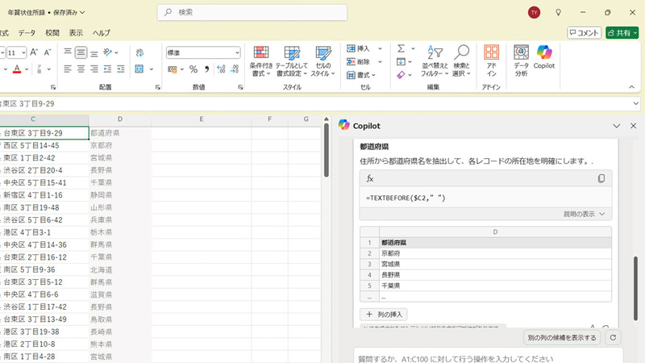Screen dimensions: 645x363
Task: Click 別の列の候補を表示する
Action: coord(562,337)
